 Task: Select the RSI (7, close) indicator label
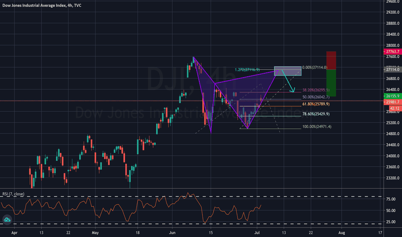(x=13, y=194)
